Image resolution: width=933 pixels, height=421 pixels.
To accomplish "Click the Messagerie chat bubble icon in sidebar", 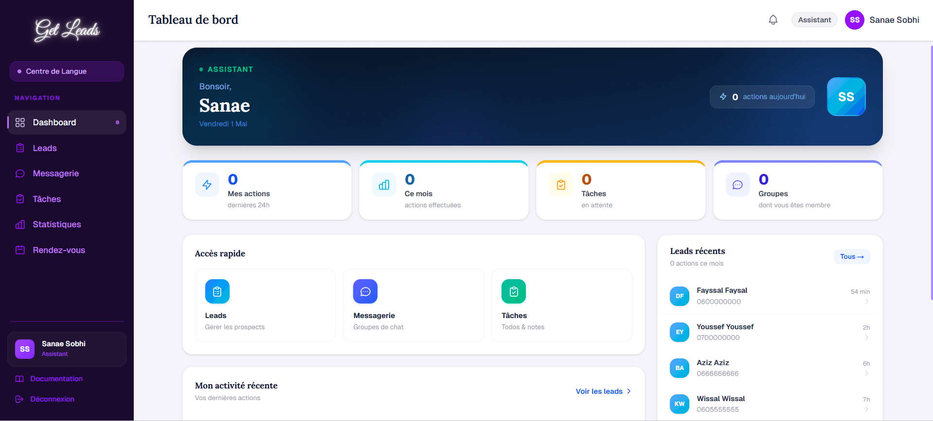I will click(20, 173).
